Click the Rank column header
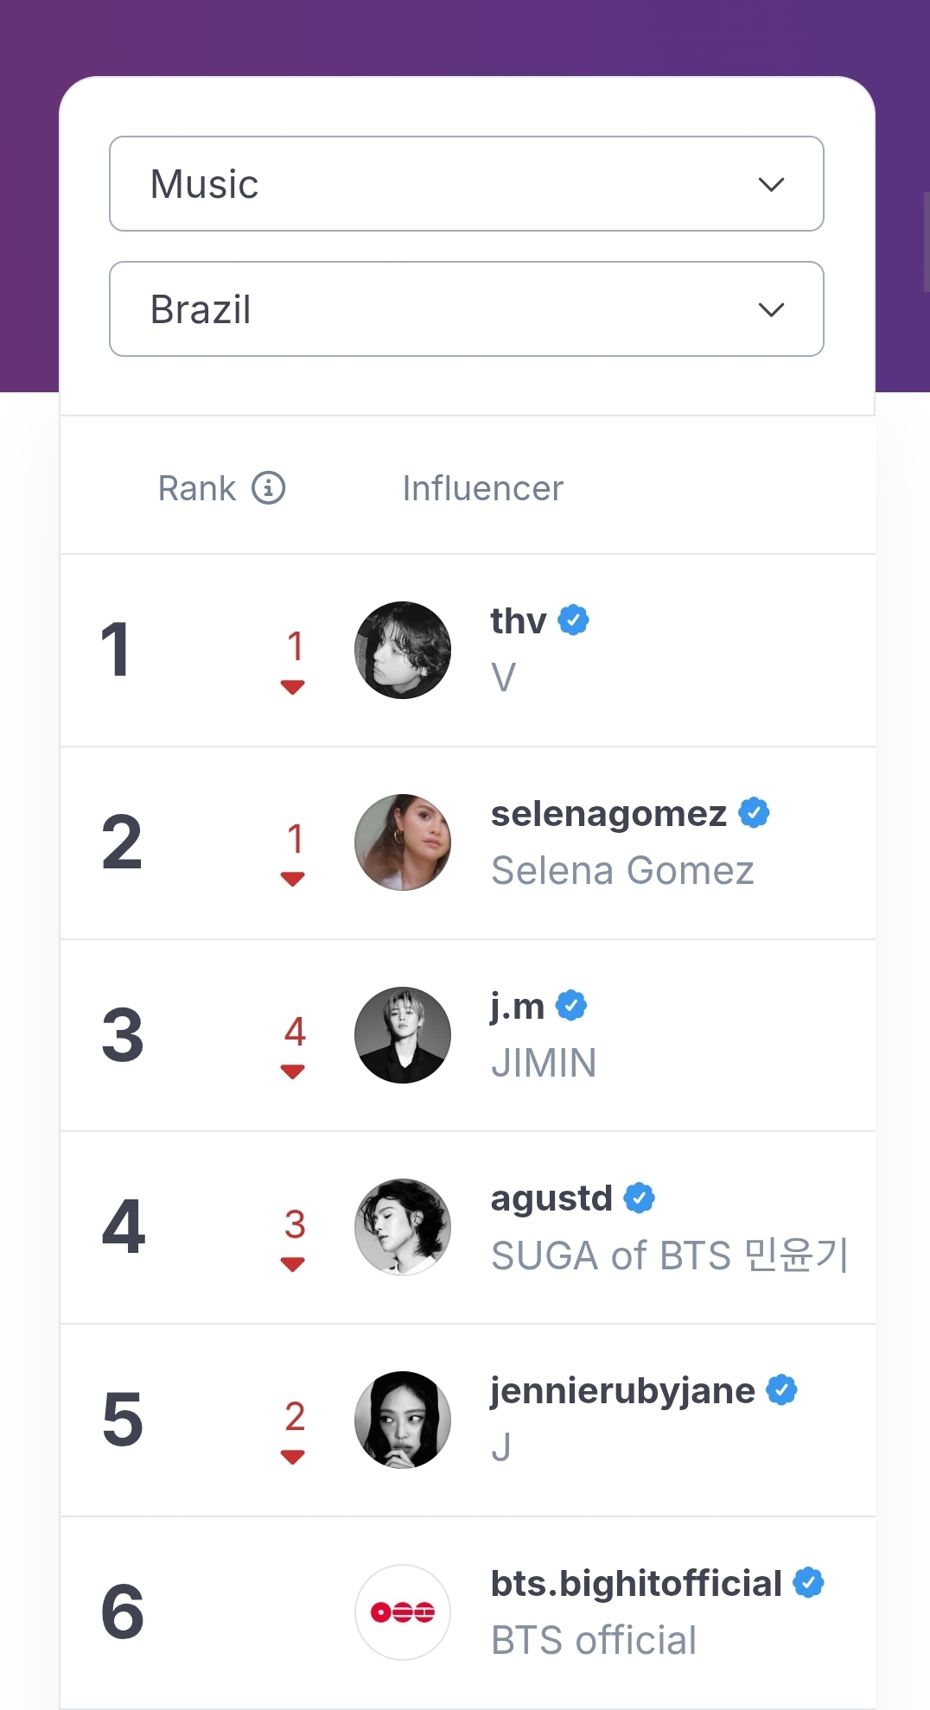Screen dimensions: 930x1710 197,488
